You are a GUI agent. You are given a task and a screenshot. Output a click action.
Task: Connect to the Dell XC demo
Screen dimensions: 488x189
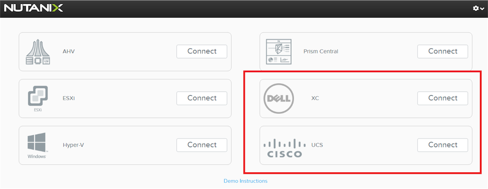click(x=443, y=98)
